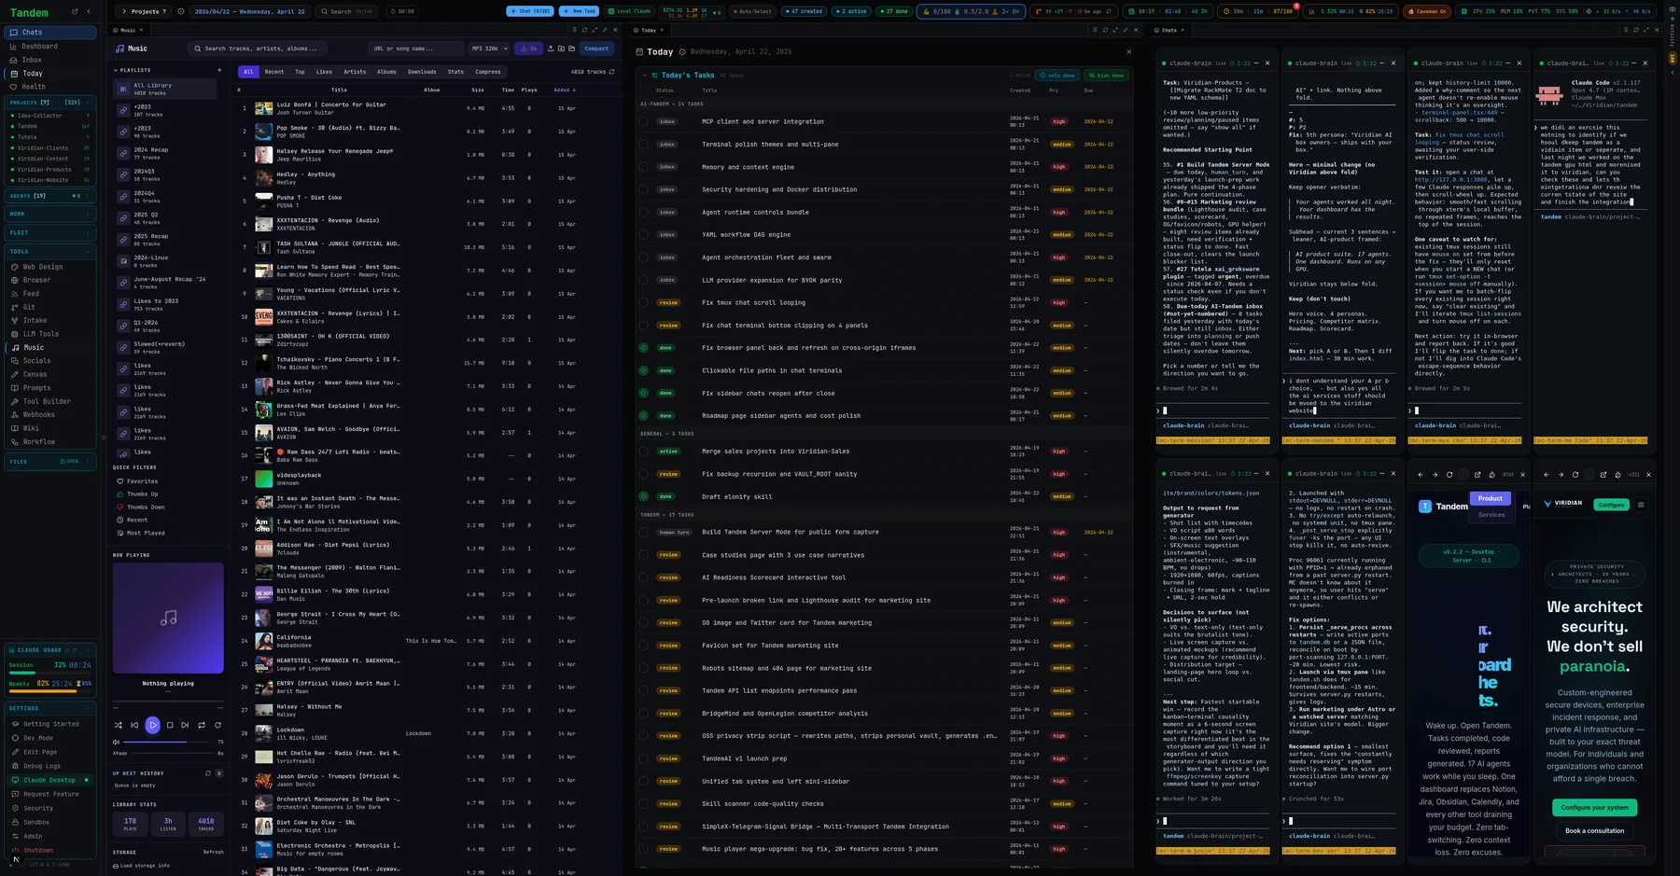1680x876 pixels.
Task: Click next track button
Action: (185, 725)
